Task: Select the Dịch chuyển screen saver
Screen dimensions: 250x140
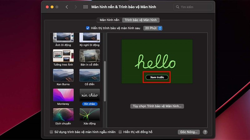Action: click(x=63, y=114)
